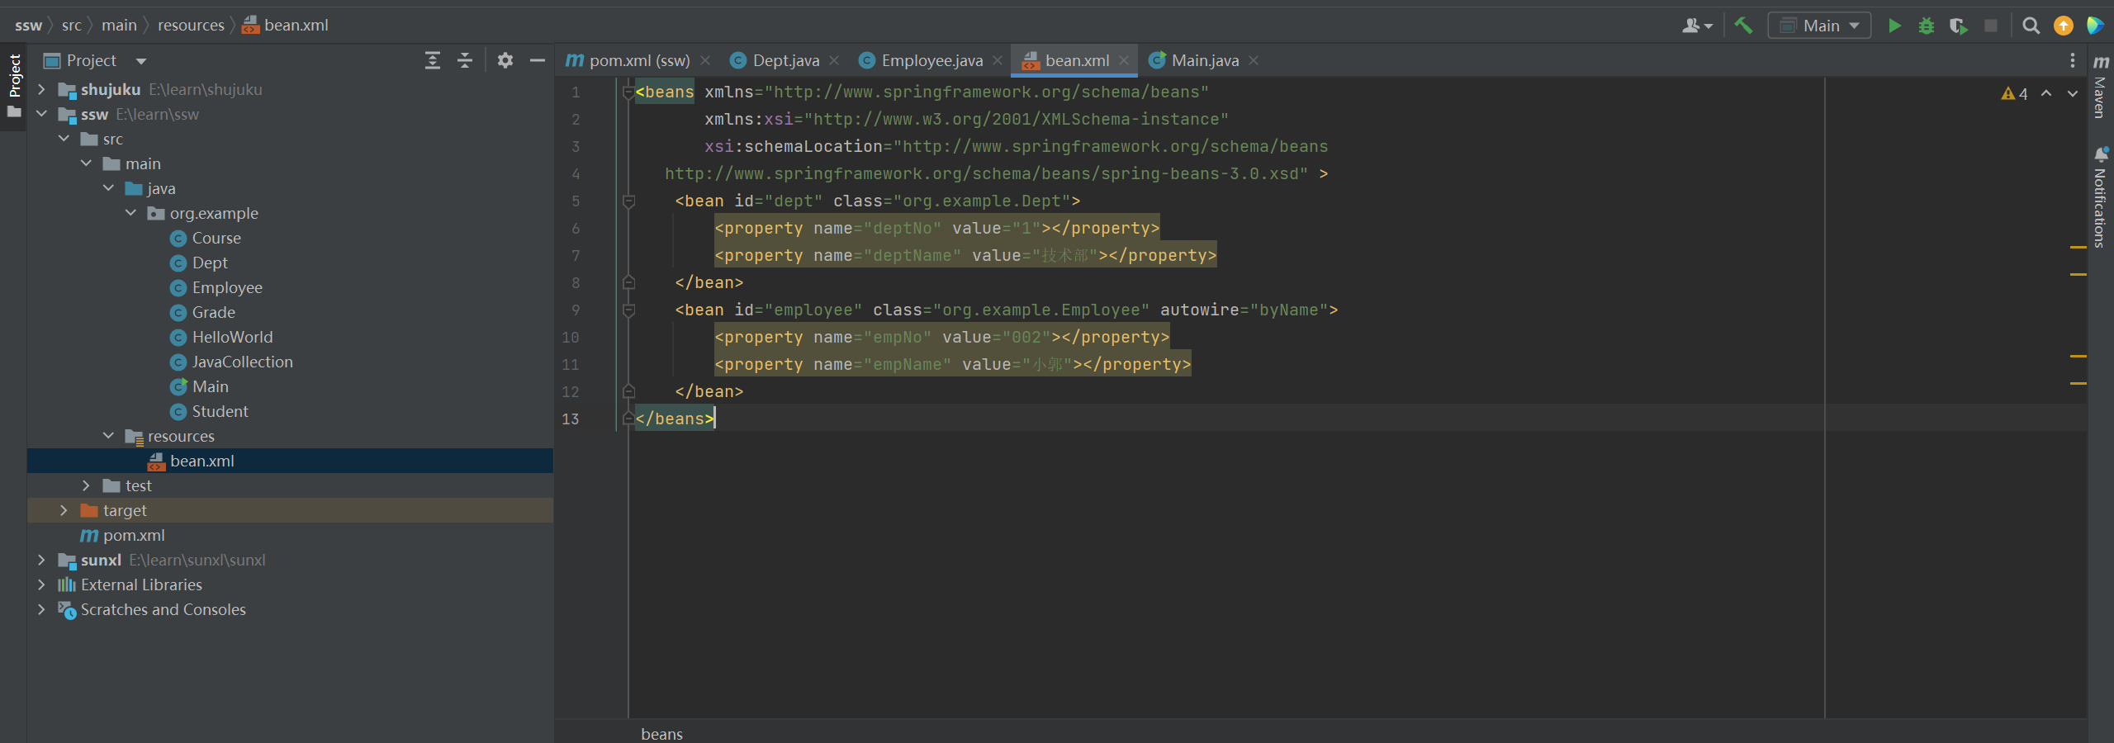Viewport: 2114px width, 743px height.
Task: Expand all nodes in the Project panel
Action: [x=433, y=60]
